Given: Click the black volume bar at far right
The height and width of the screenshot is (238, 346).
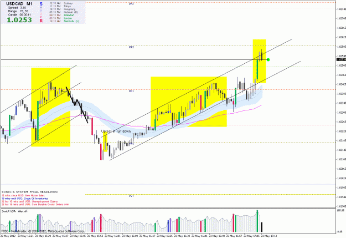Looking at the screenshot, I should [x=262, y=227].
